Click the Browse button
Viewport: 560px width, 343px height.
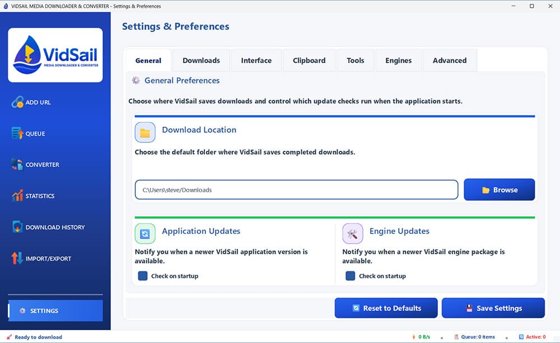tap(500, 190)
